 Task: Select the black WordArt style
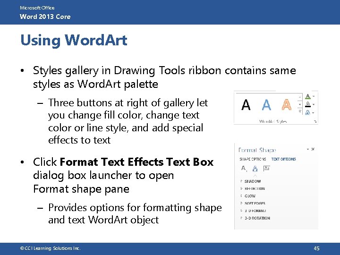click(246, 105)
